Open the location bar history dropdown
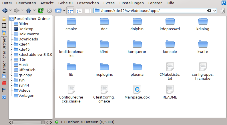227x125 pixels. (x=215, y=11)
